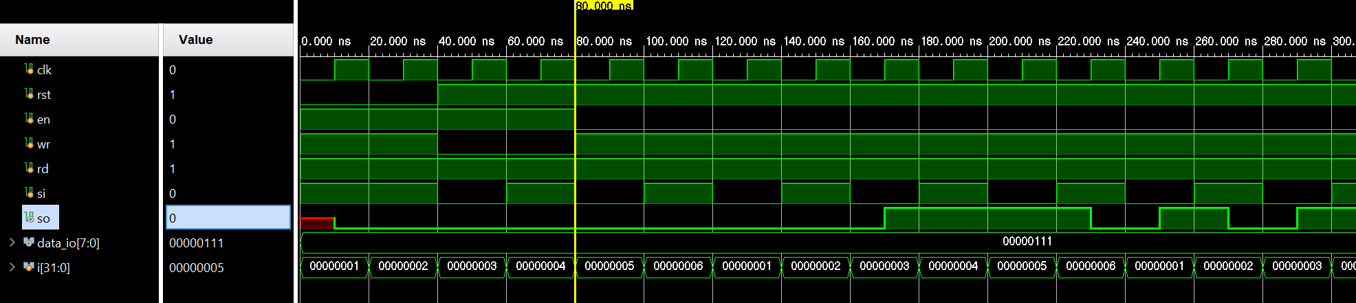Select the rst signal icon
1356x303 pixels.
29,93
